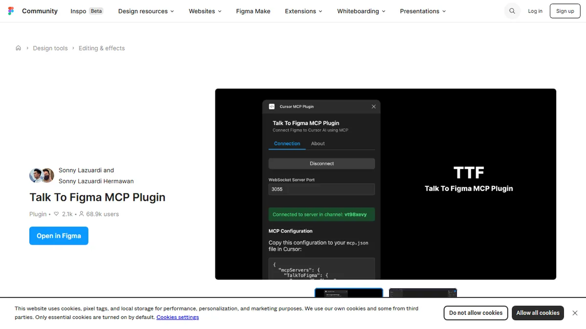
Task: Click the '68.9k users' text
Action: pyautogui.click(x=103, y=214)
